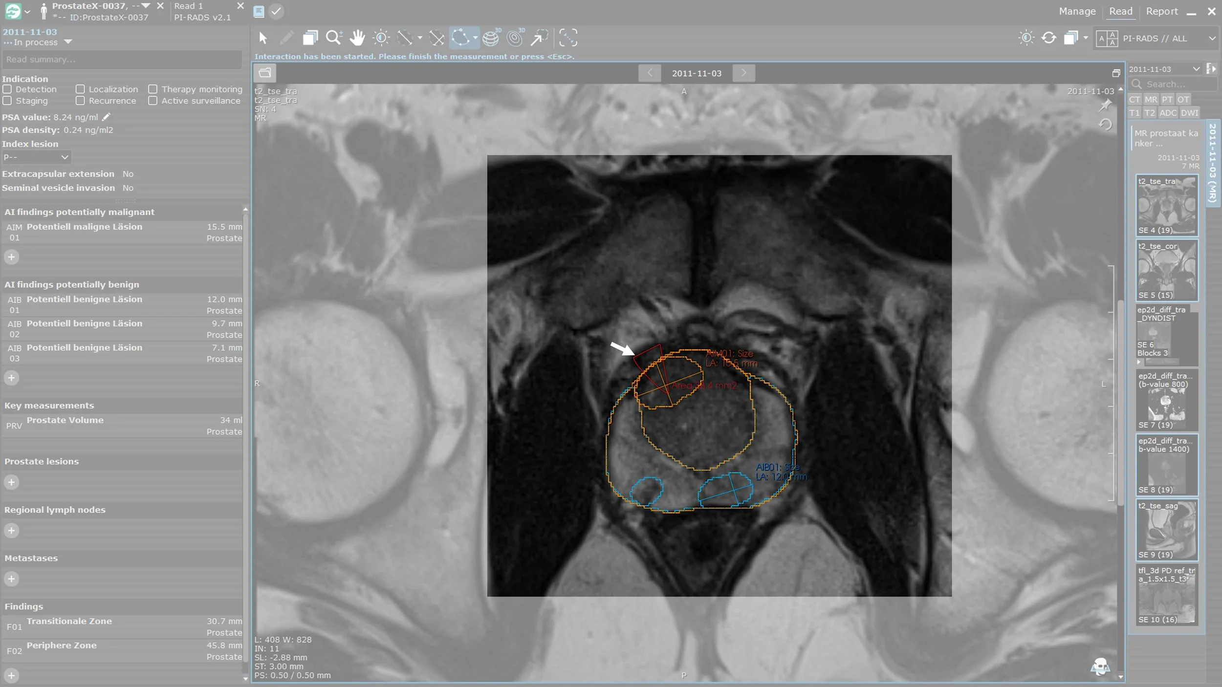Enable the Therapy monitoring checkbox
Viewport: 1222px width, 687px height.
(153, 89)
